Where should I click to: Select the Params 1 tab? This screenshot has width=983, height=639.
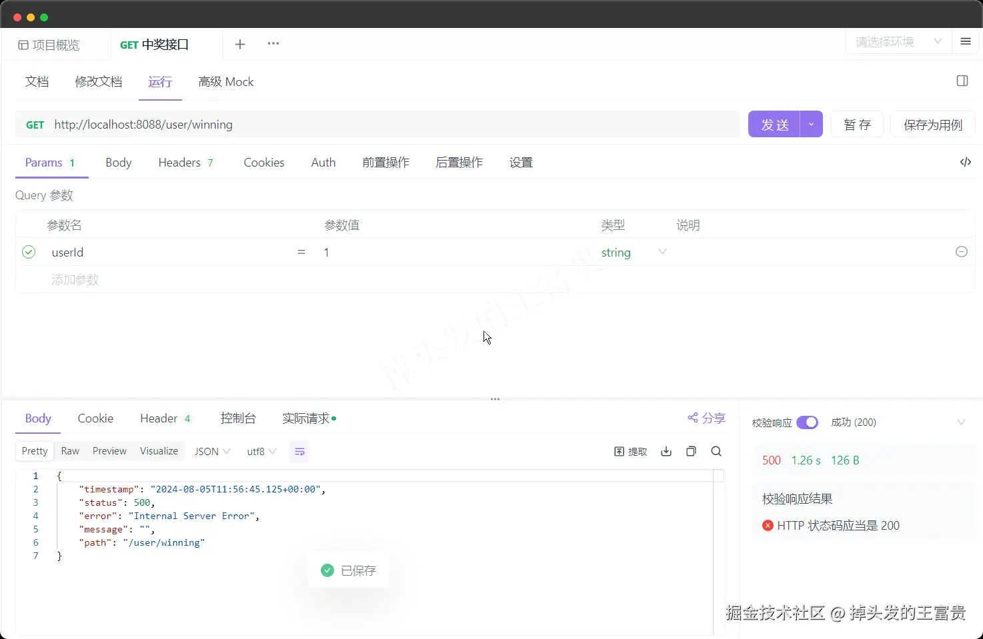point(51,163)
